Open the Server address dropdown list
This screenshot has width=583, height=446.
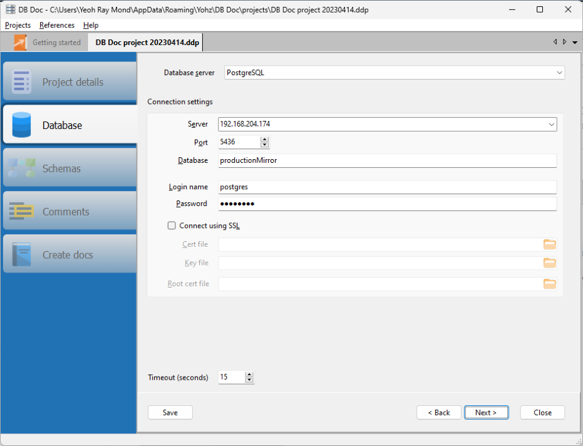click(551, 125)
